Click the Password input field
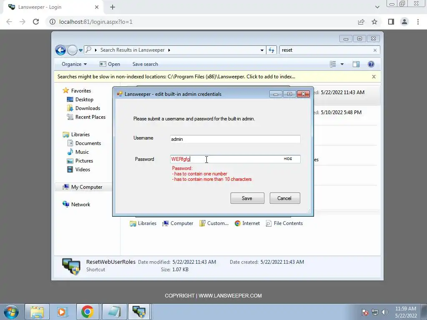427x320 pixels. point(235,159)
